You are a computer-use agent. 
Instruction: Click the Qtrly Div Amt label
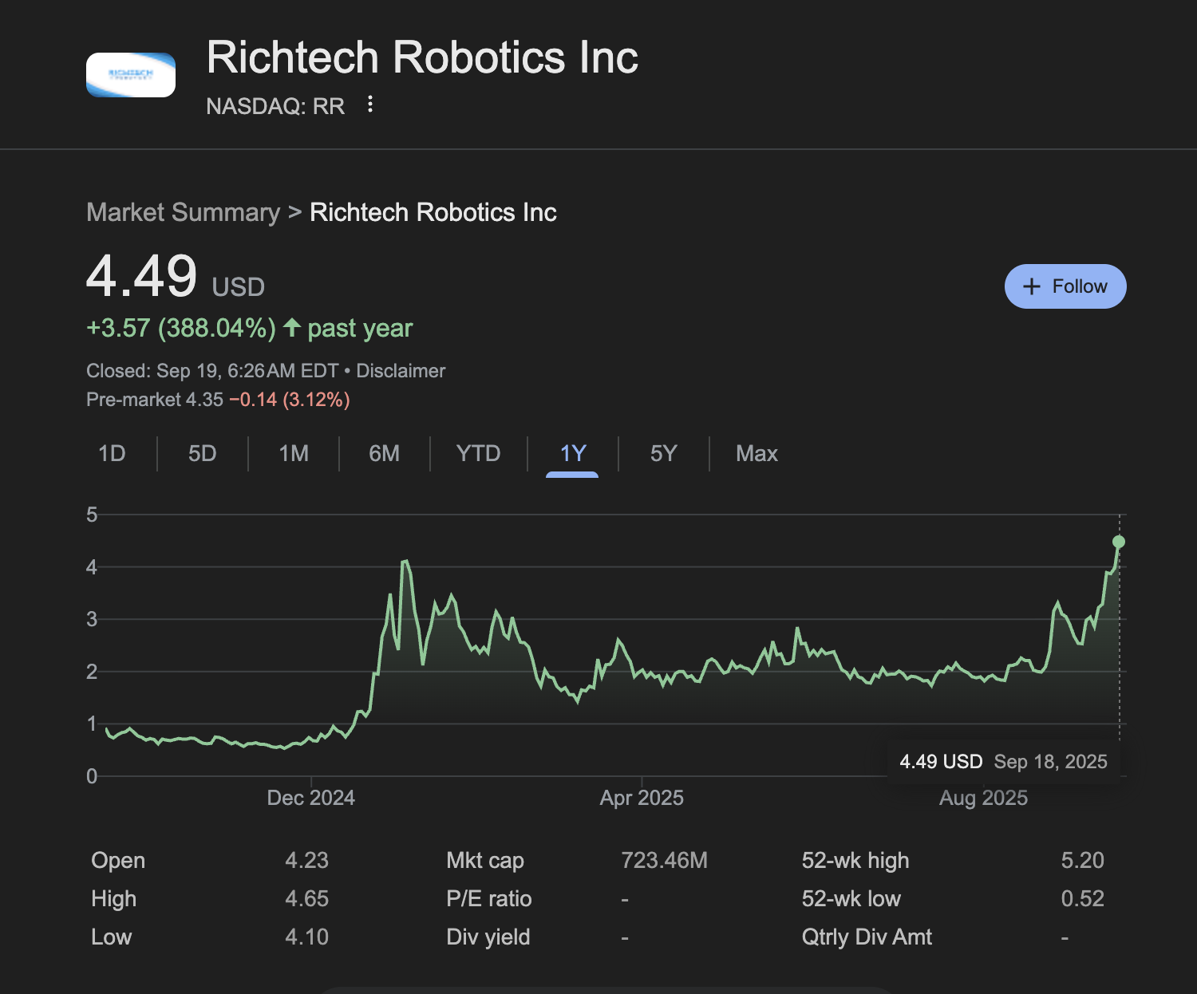tap(867, 937)
